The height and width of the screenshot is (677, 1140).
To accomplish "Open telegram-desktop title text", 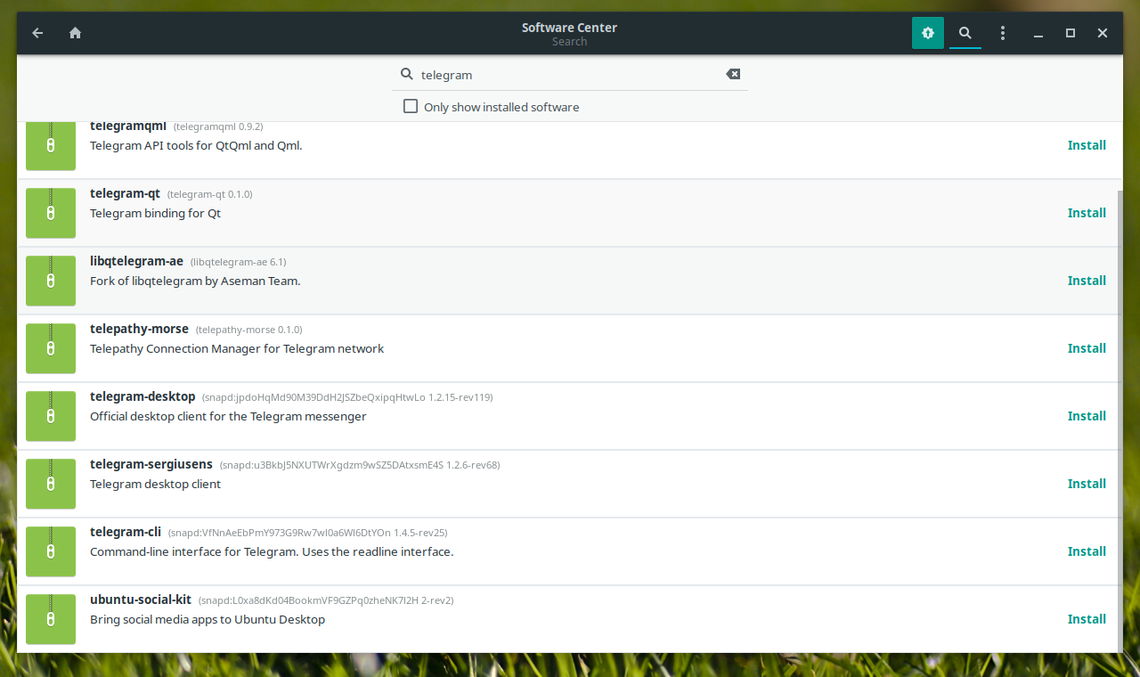I will tap(142, 396).
